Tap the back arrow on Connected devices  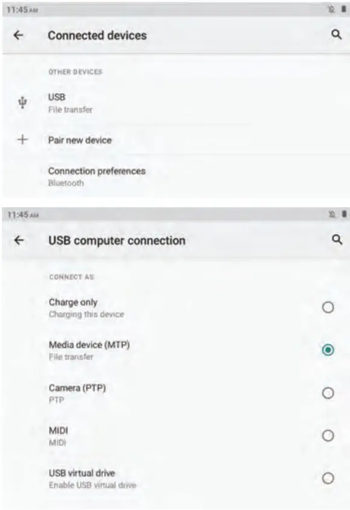pos(18,33)
